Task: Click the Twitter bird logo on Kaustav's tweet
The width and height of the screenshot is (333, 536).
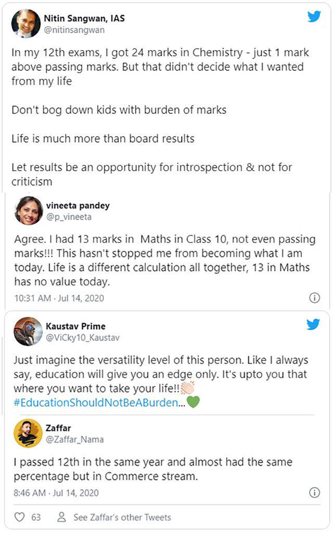Action: tap(314, 325)
